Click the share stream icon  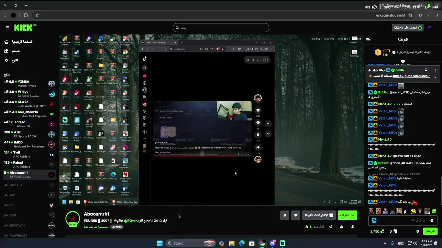(x=330, y=227)
